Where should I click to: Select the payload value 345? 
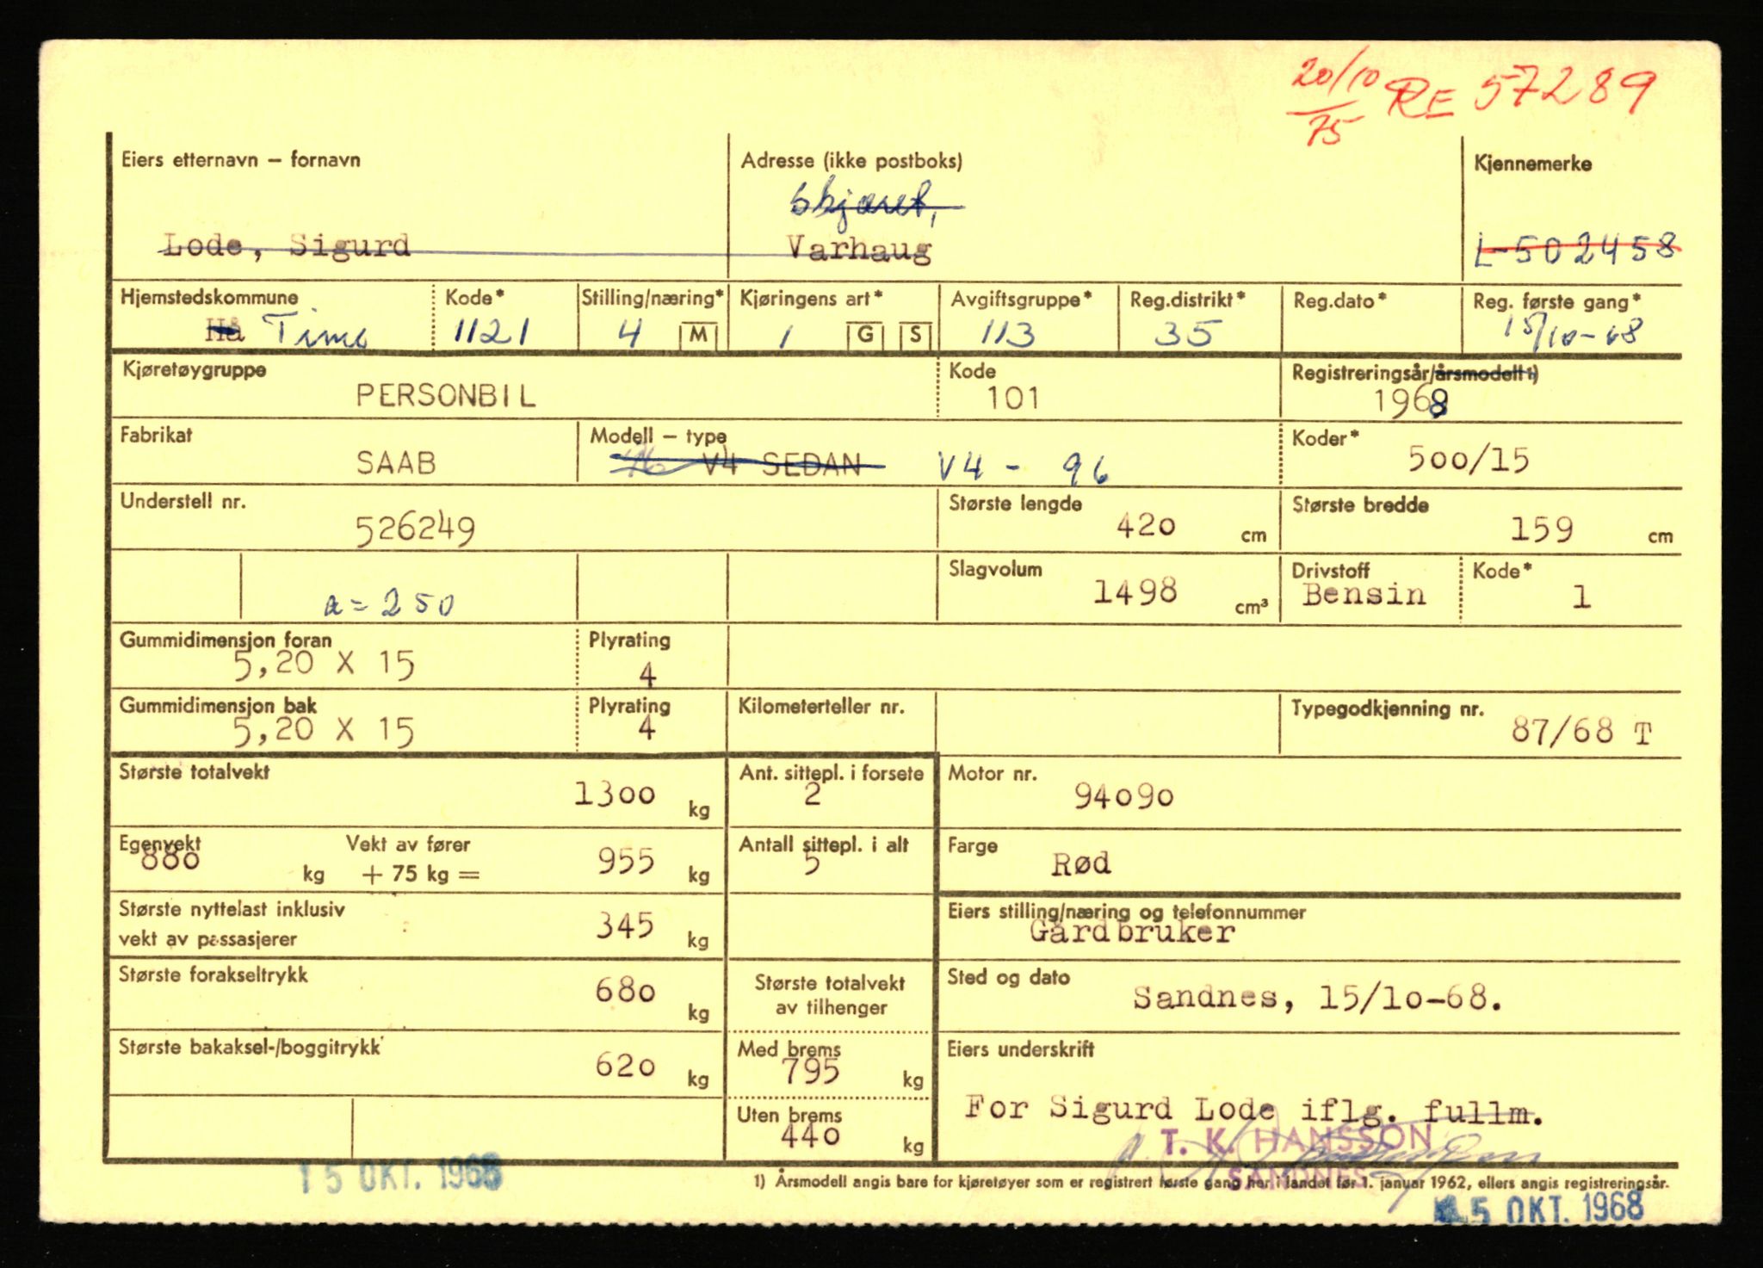(x=625, y=926)
